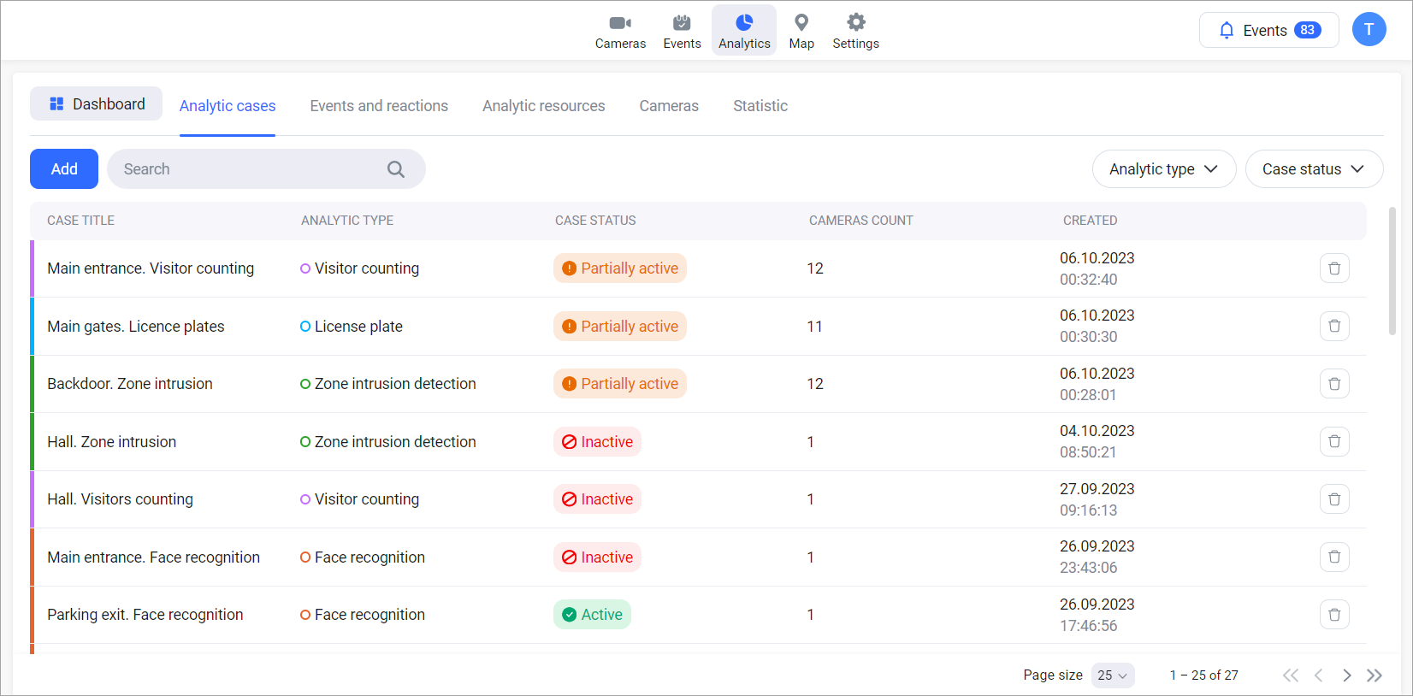This screenshot has height=696, width=1413.
Task: Change the page size dropdown
Action: (1112, 675)
